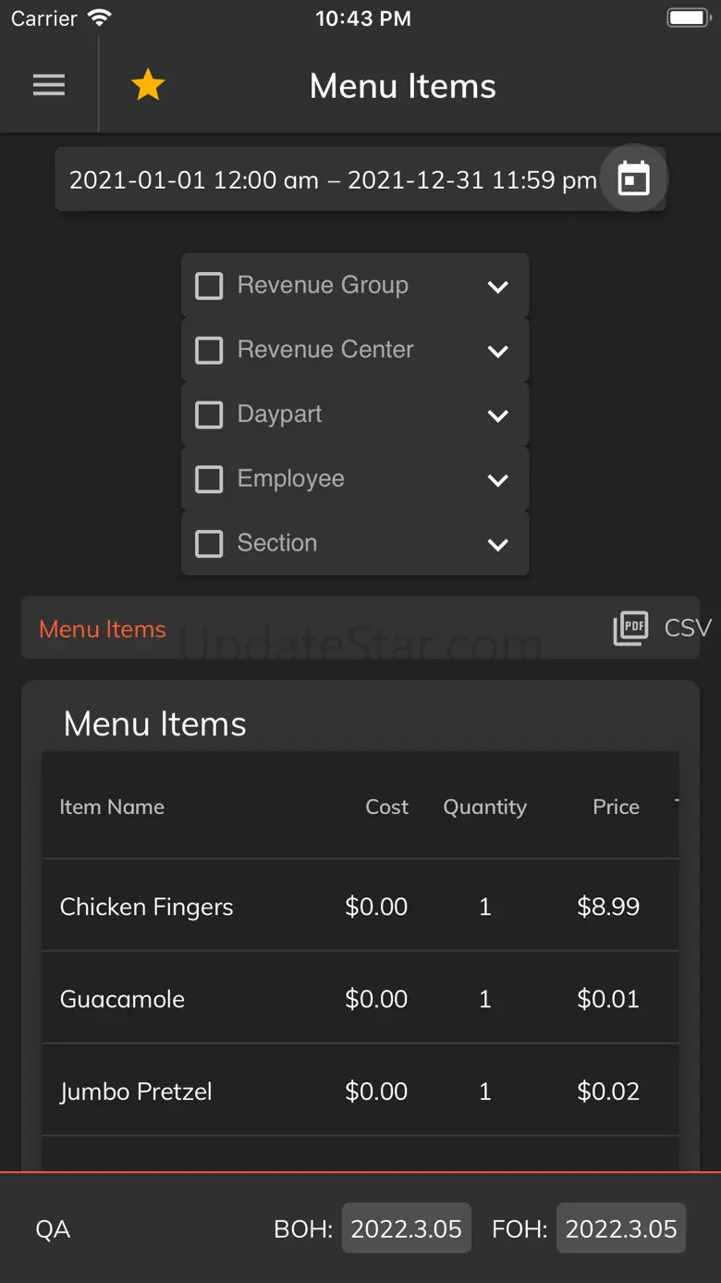Open the Employee filter dropdown chevron
Screen dimensions: 721x1283
(497, 480)
